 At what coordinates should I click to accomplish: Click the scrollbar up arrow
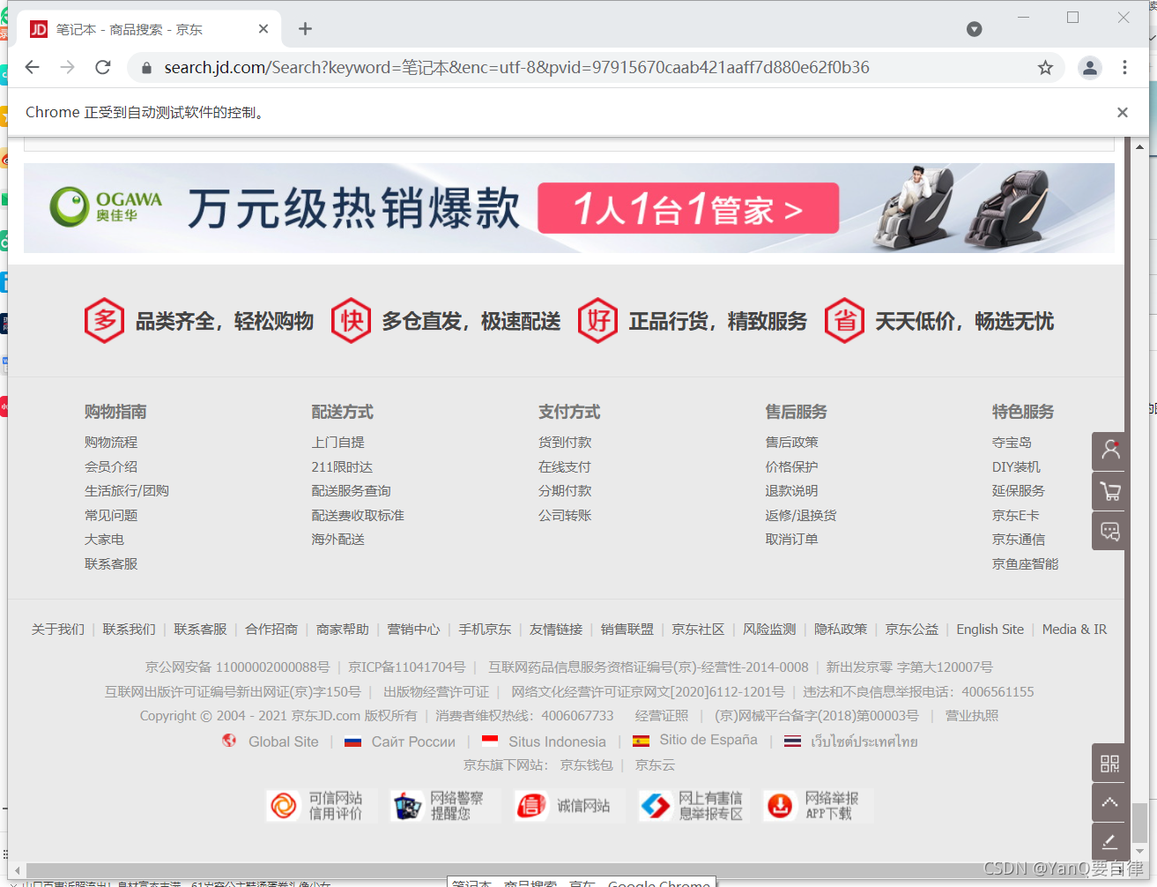(x=1140, y=147)
